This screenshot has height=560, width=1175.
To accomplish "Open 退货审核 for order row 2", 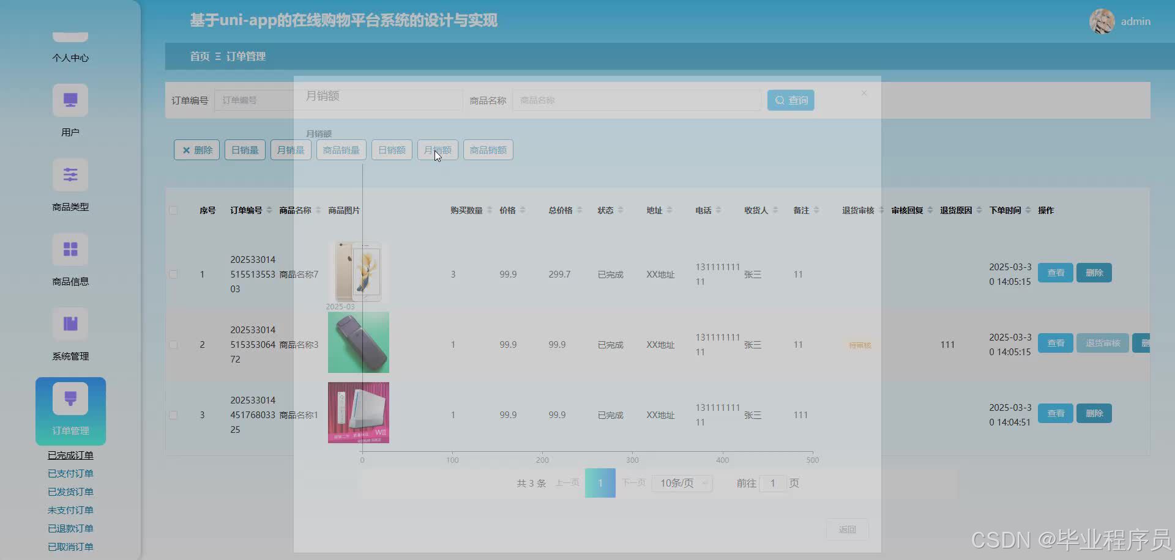I will click(1103, 343).
